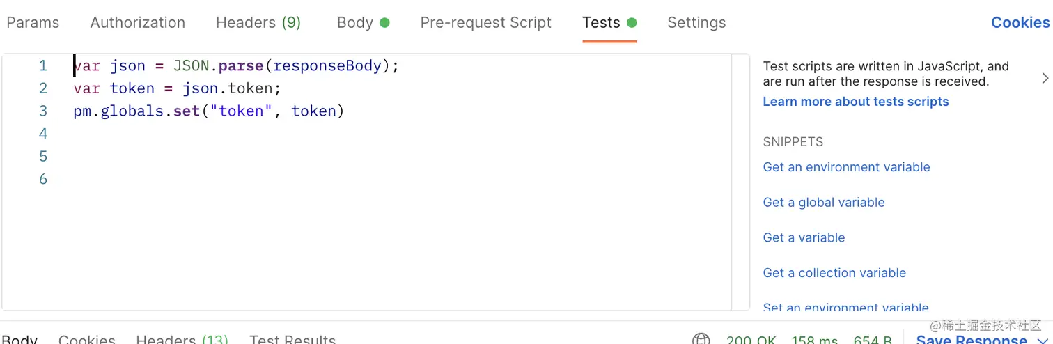Switch to the Params tab
Screen dimensions: 1053x344
[x=33, y=23]
